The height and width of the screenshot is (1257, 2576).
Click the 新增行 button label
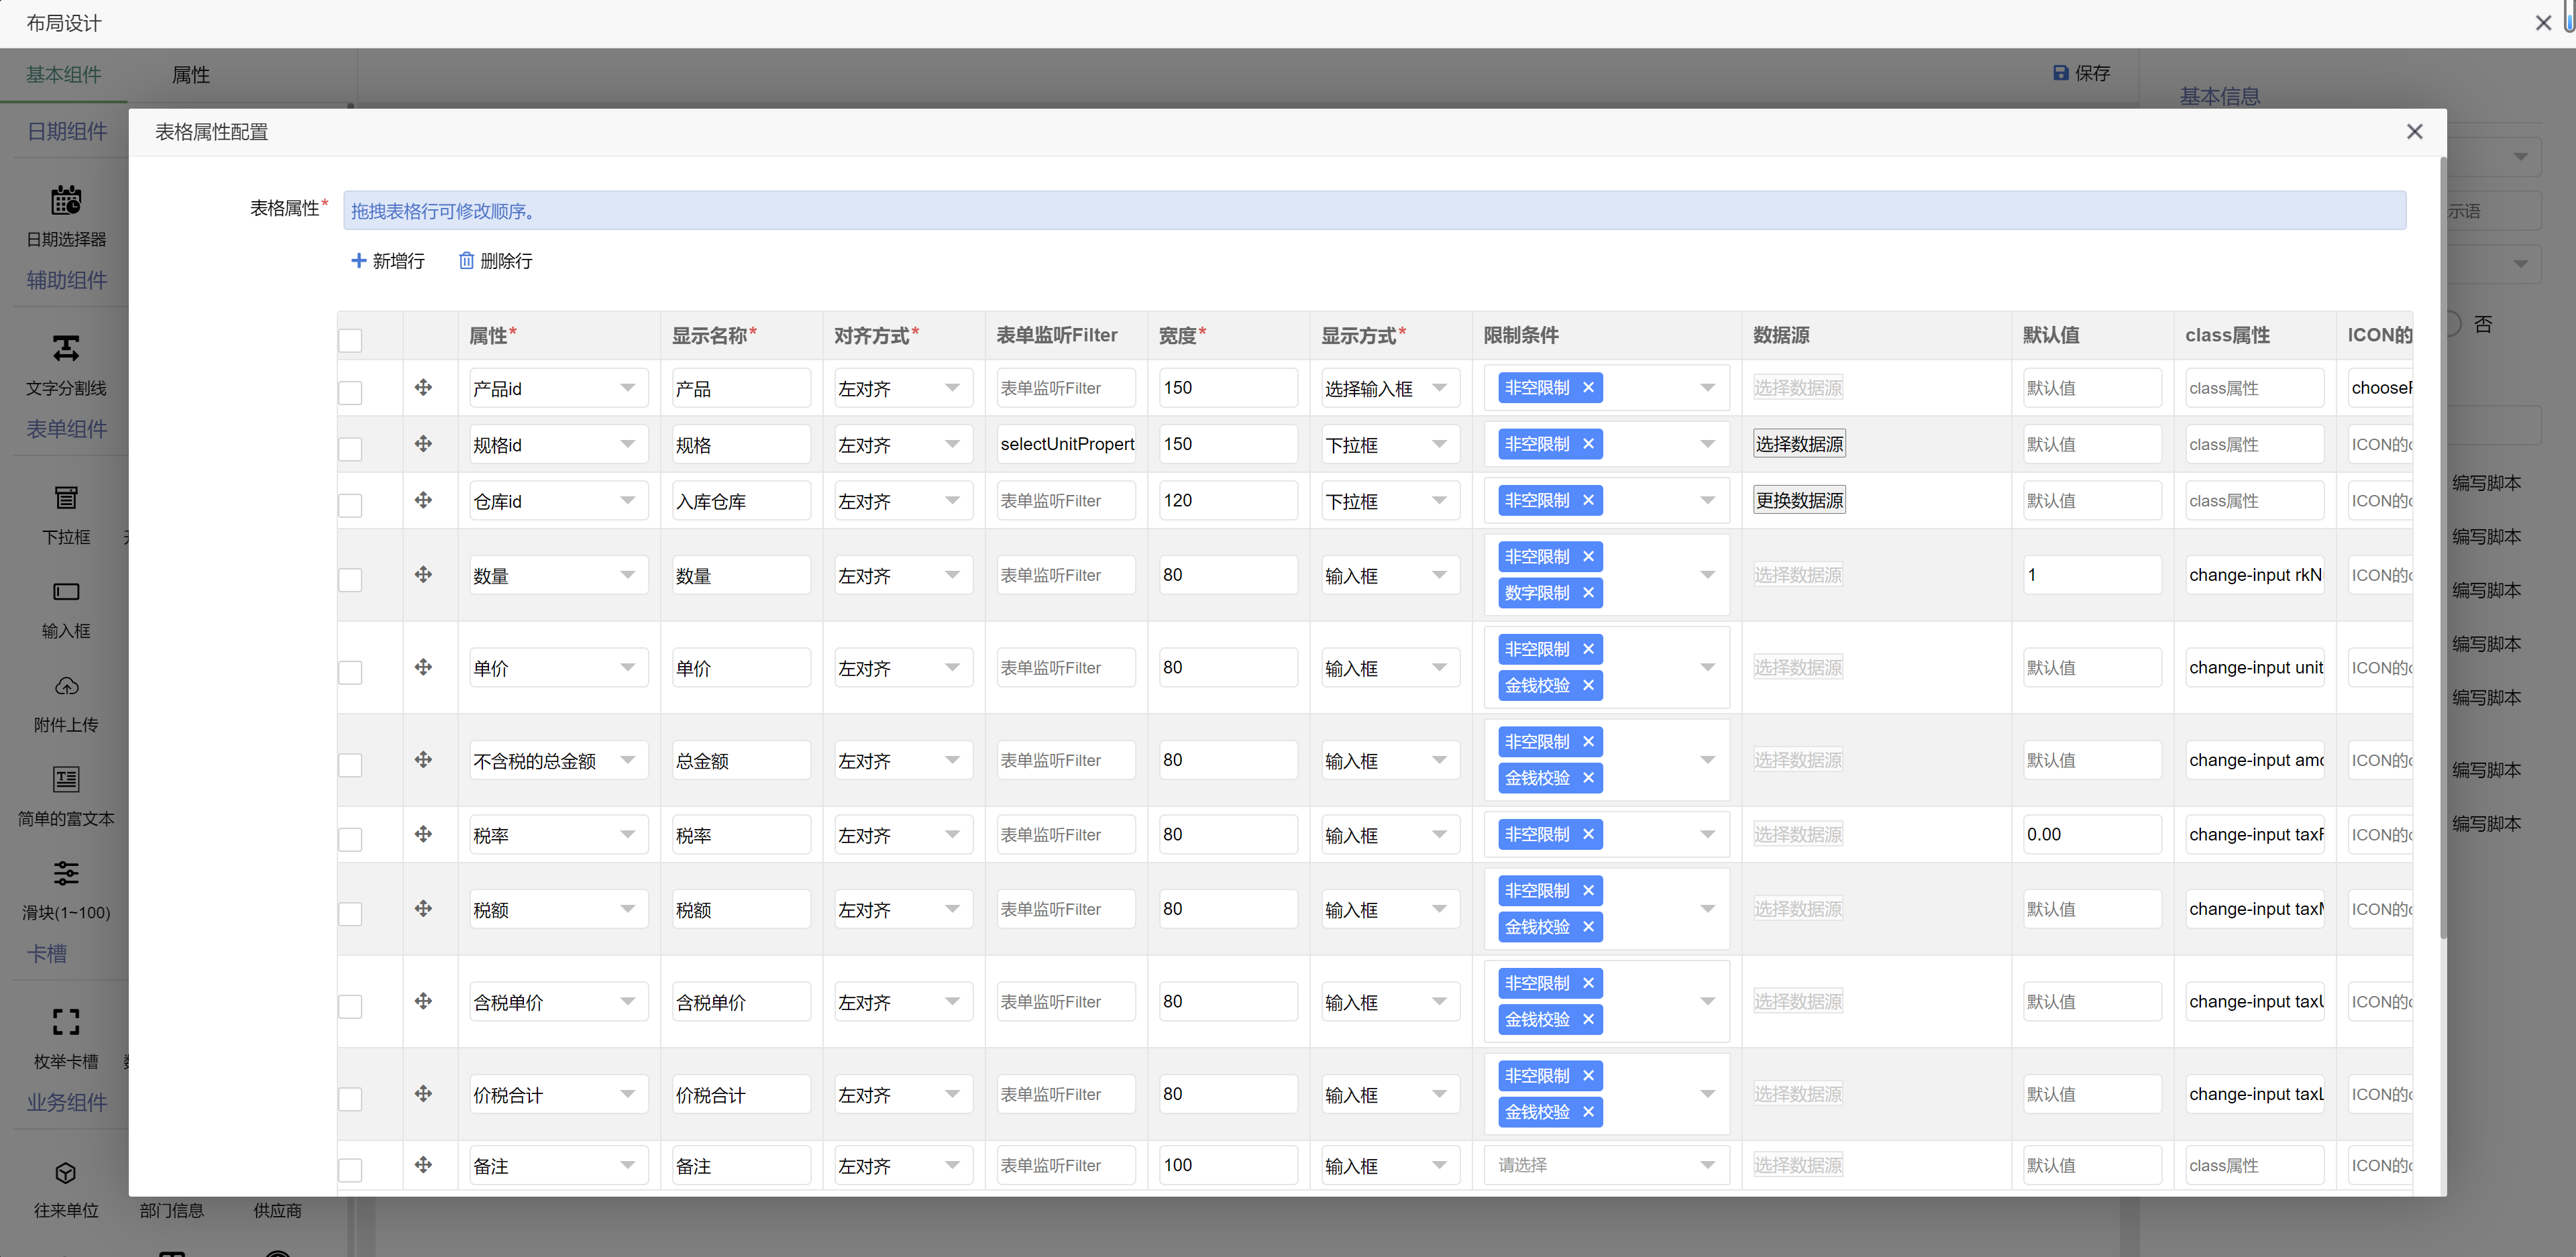coord(399,261)
